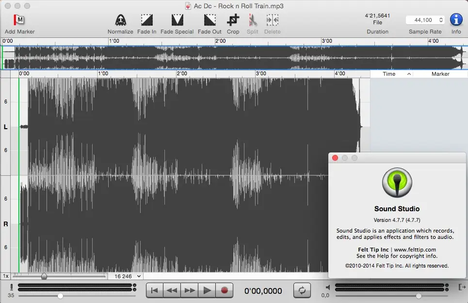Move the horizontal zoom slider thumb
Viewport: 468px width, 303px height.
point(44,276)
